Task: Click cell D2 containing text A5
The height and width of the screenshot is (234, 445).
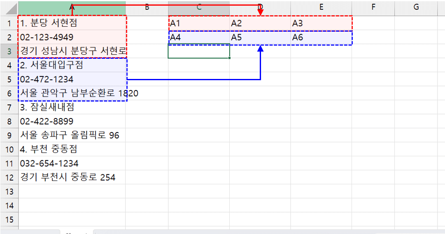Action: [260, 37]
